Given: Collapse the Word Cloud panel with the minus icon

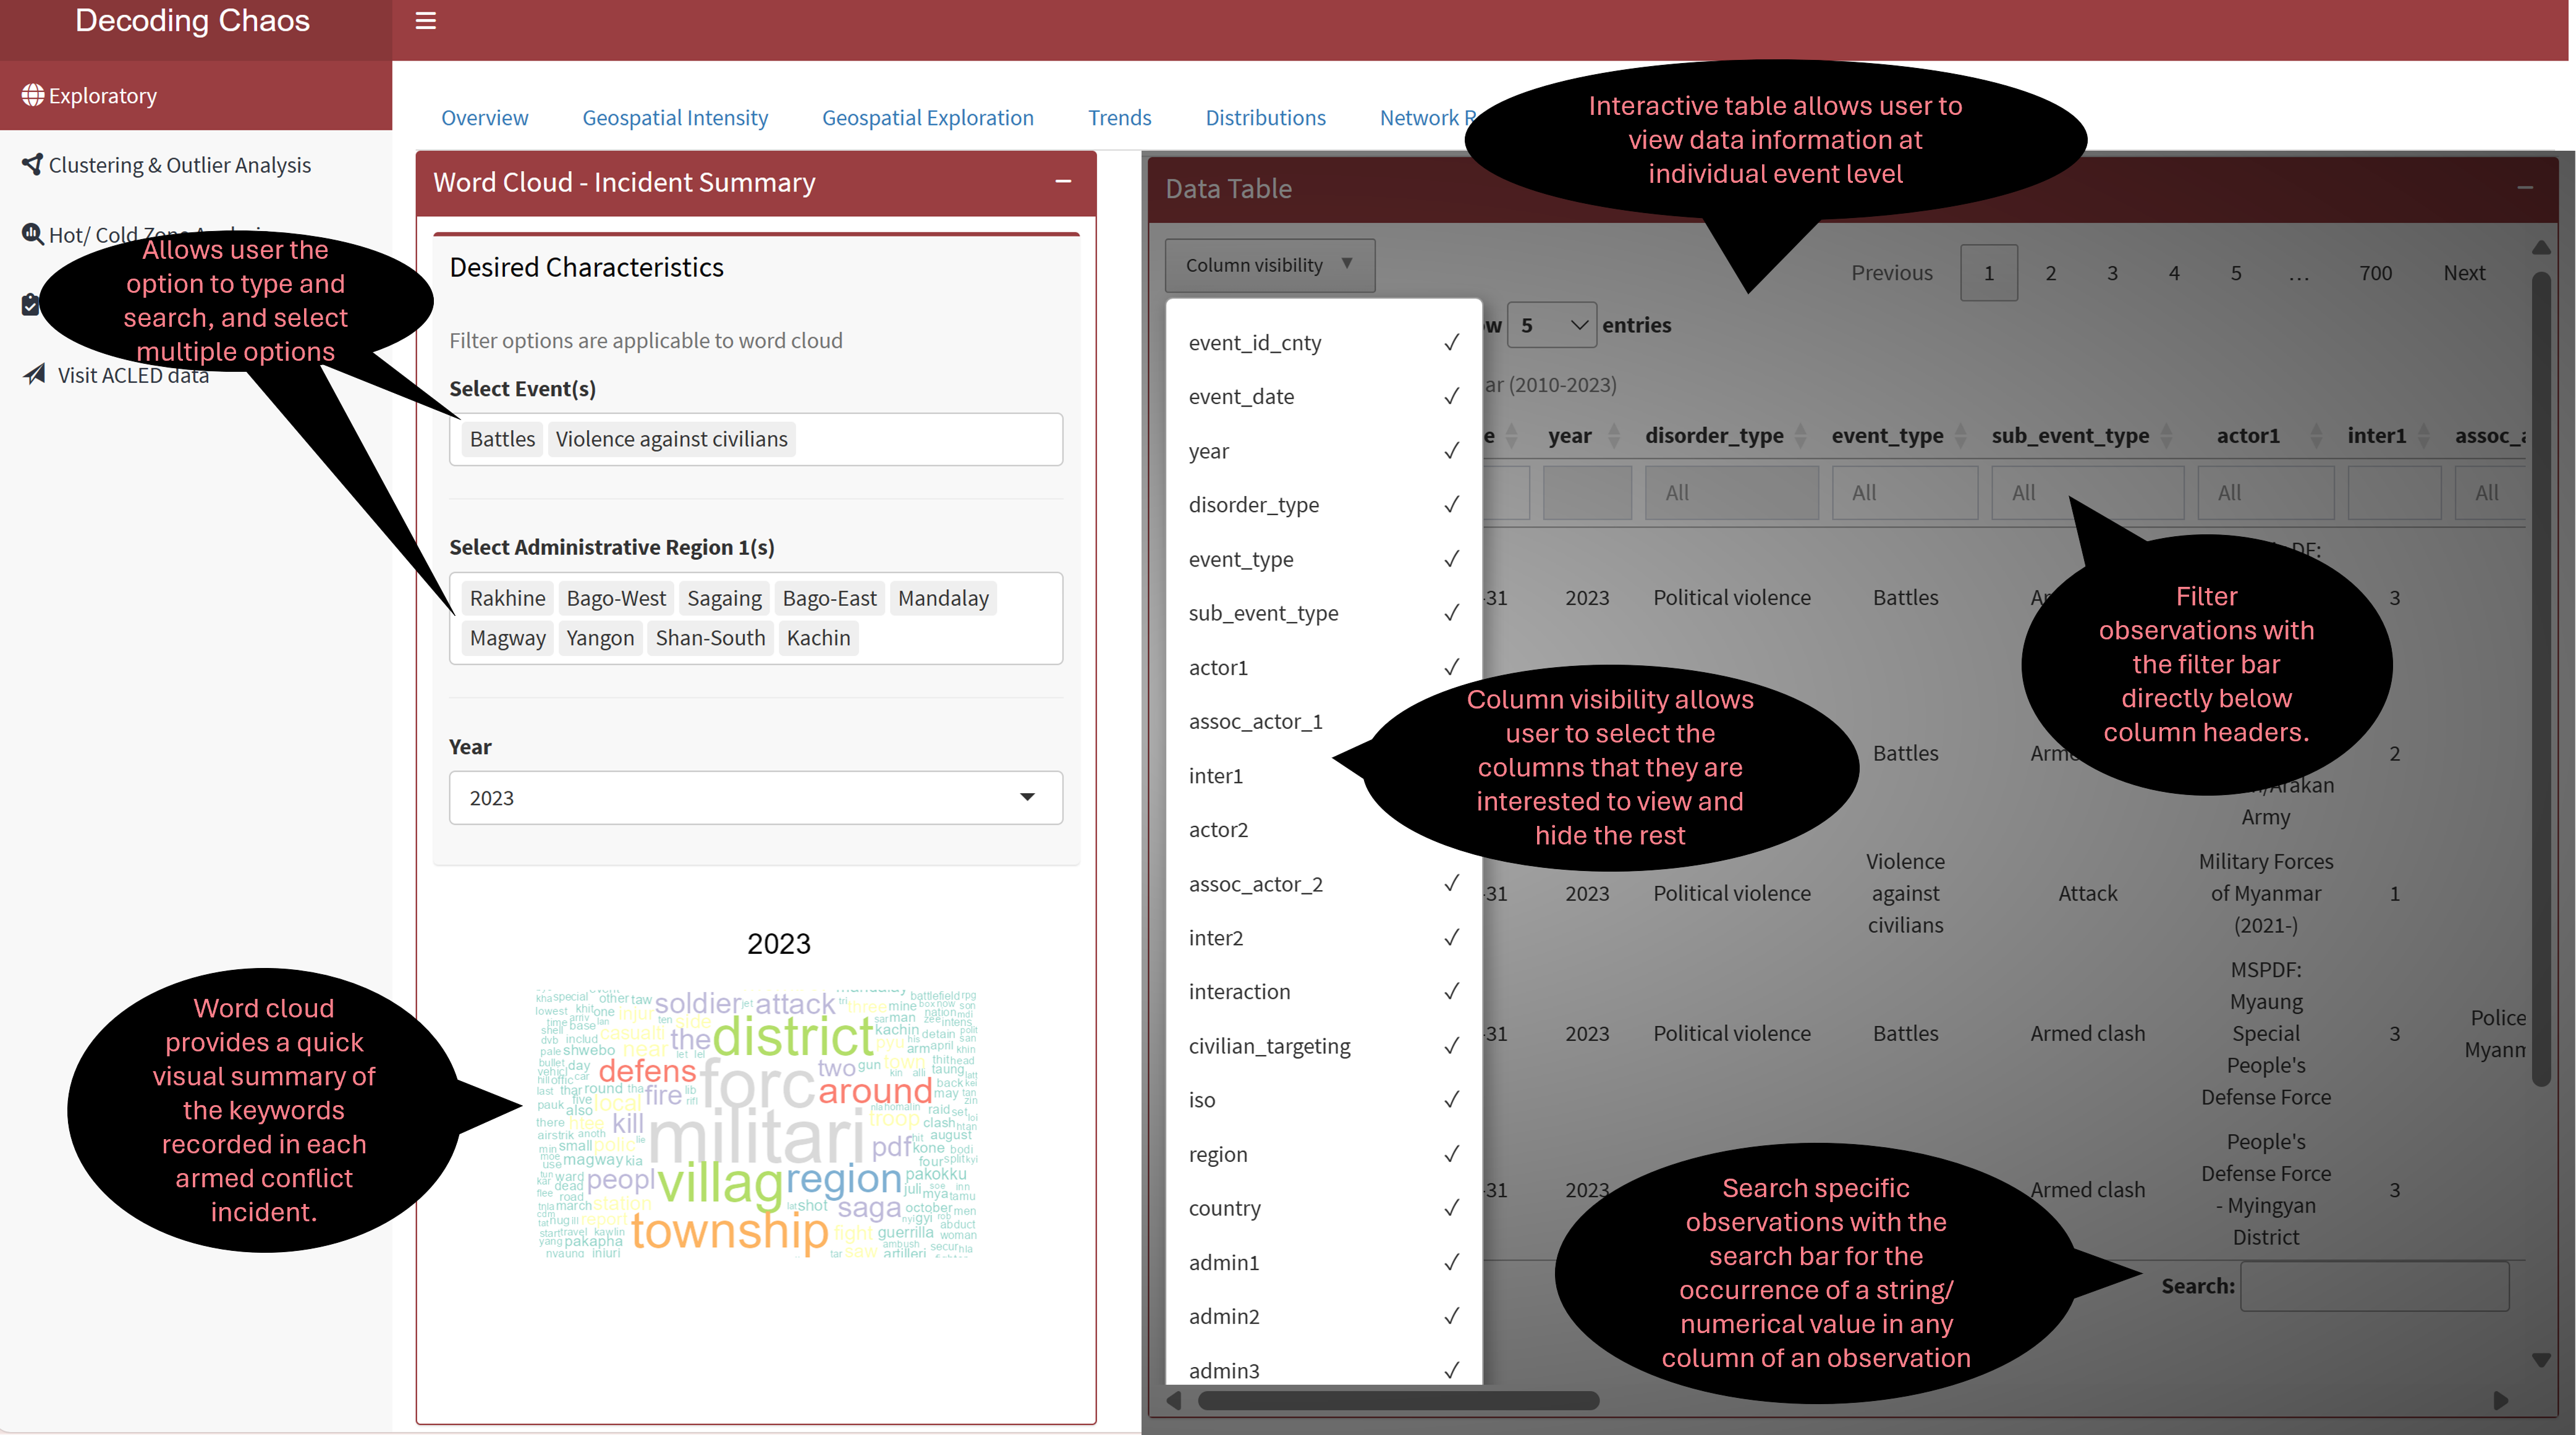Looking at the screenshot, I should [x=1063, y=182].
